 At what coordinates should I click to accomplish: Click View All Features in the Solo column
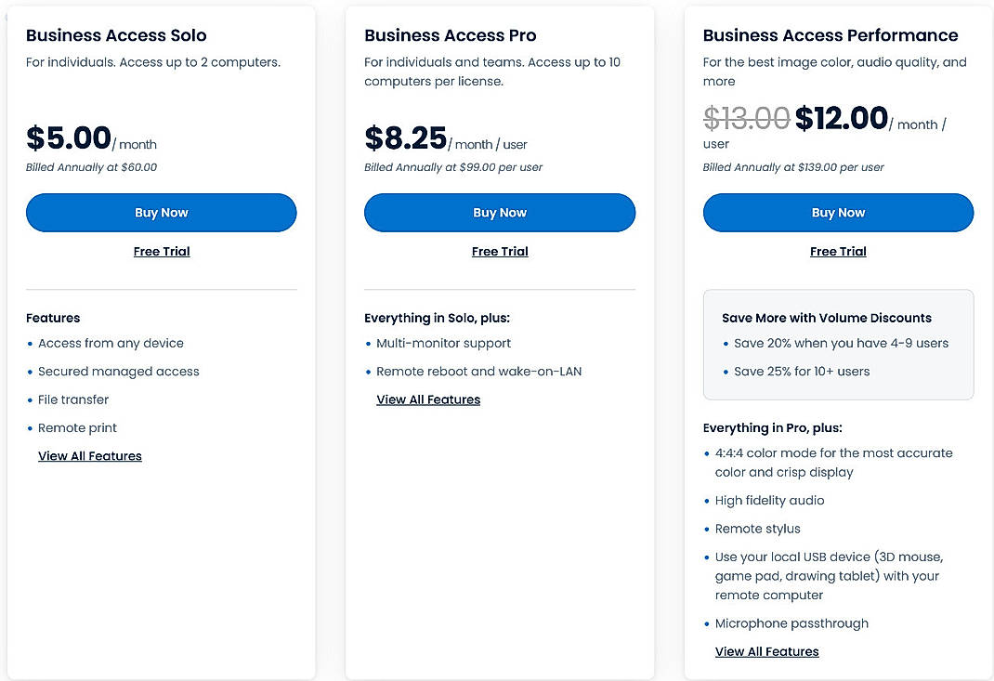(x=89, y=455)
